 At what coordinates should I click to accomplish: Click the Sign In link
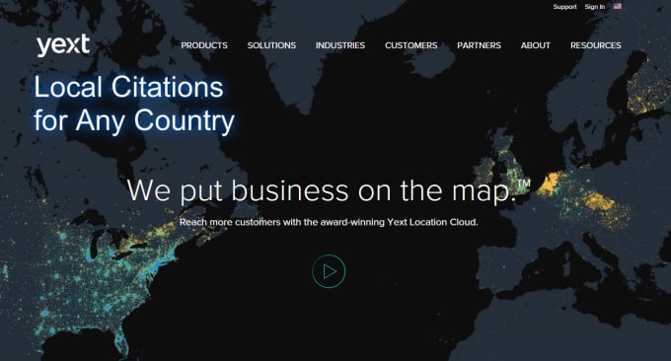(595, 7)
